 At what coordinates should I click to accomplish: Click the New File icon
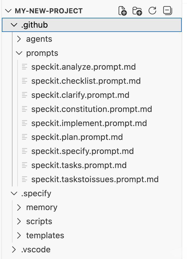[122, 11]
